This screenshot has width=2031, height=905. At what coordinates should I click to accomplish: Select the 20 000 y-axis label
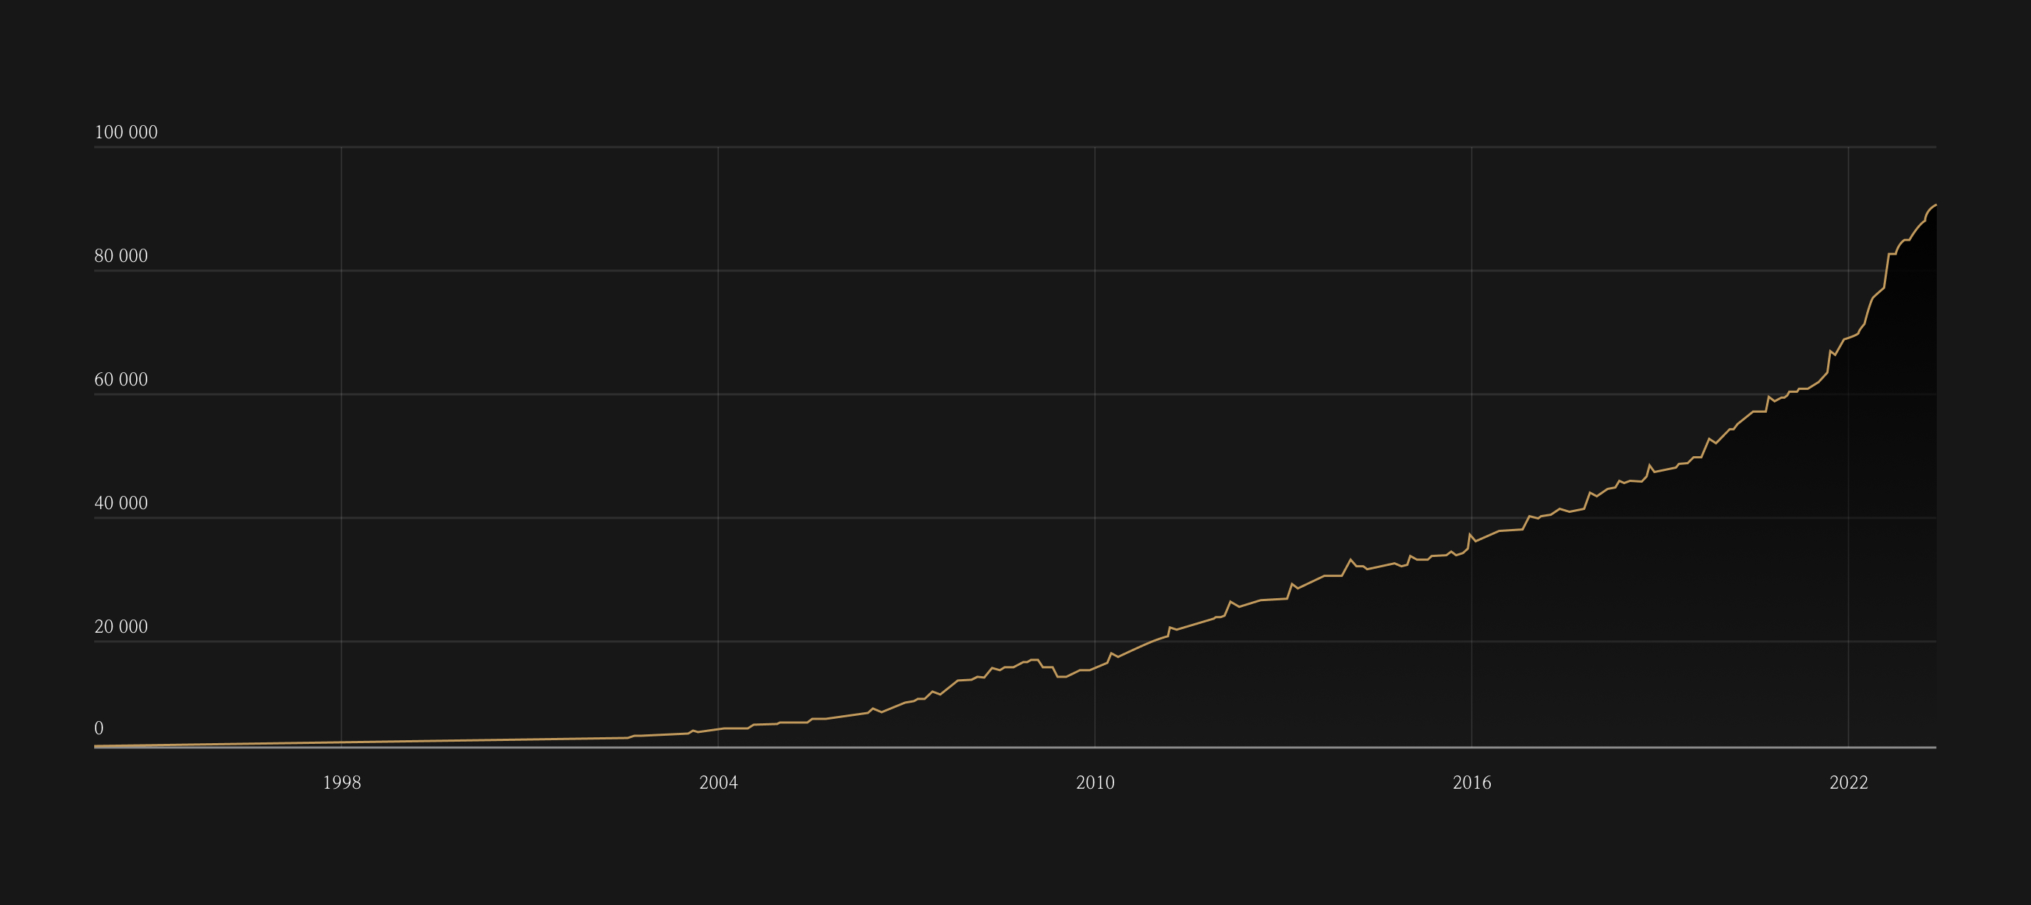tap(121, 628)
